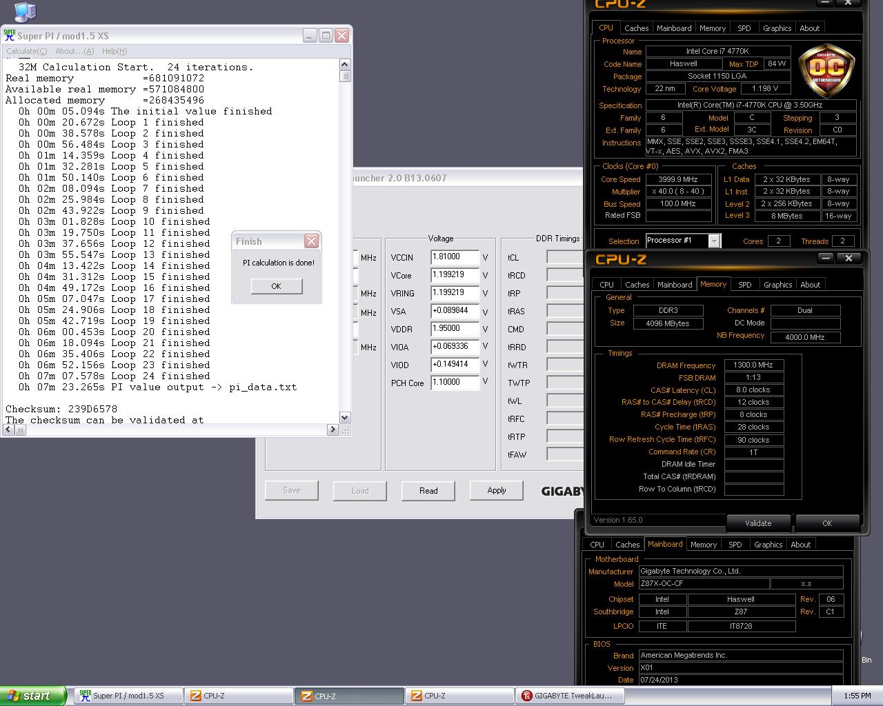Switch to GIGABYTE TweakLauncher in the taskbar
Image resolution: width=883 pixels, height=706 pixels.
pos(571,696)
